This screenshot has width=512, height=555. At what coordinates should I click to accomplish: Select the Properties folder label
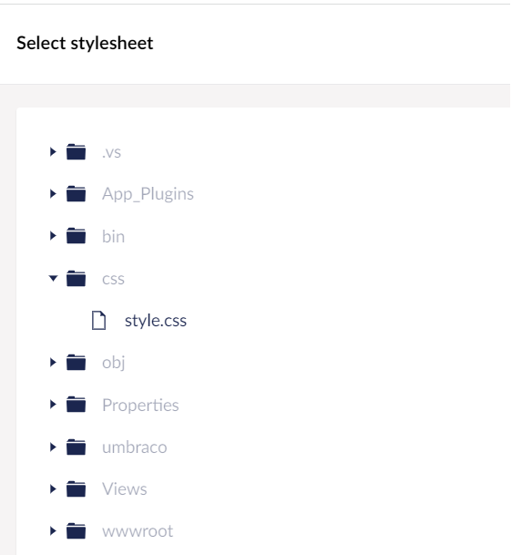coord(140,405)
